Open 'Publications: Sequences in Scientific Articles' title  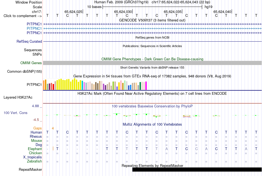click(152, 46)
